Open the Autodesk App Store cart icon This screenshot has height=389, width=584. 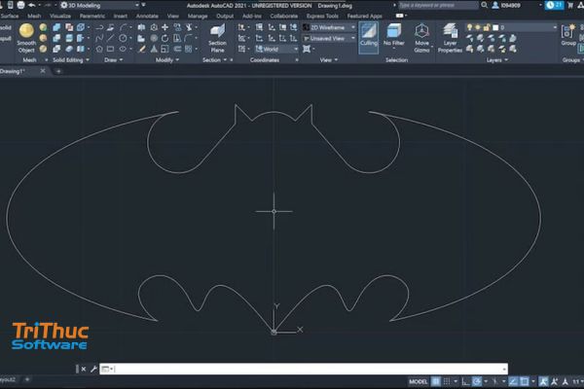pos(569,5)
